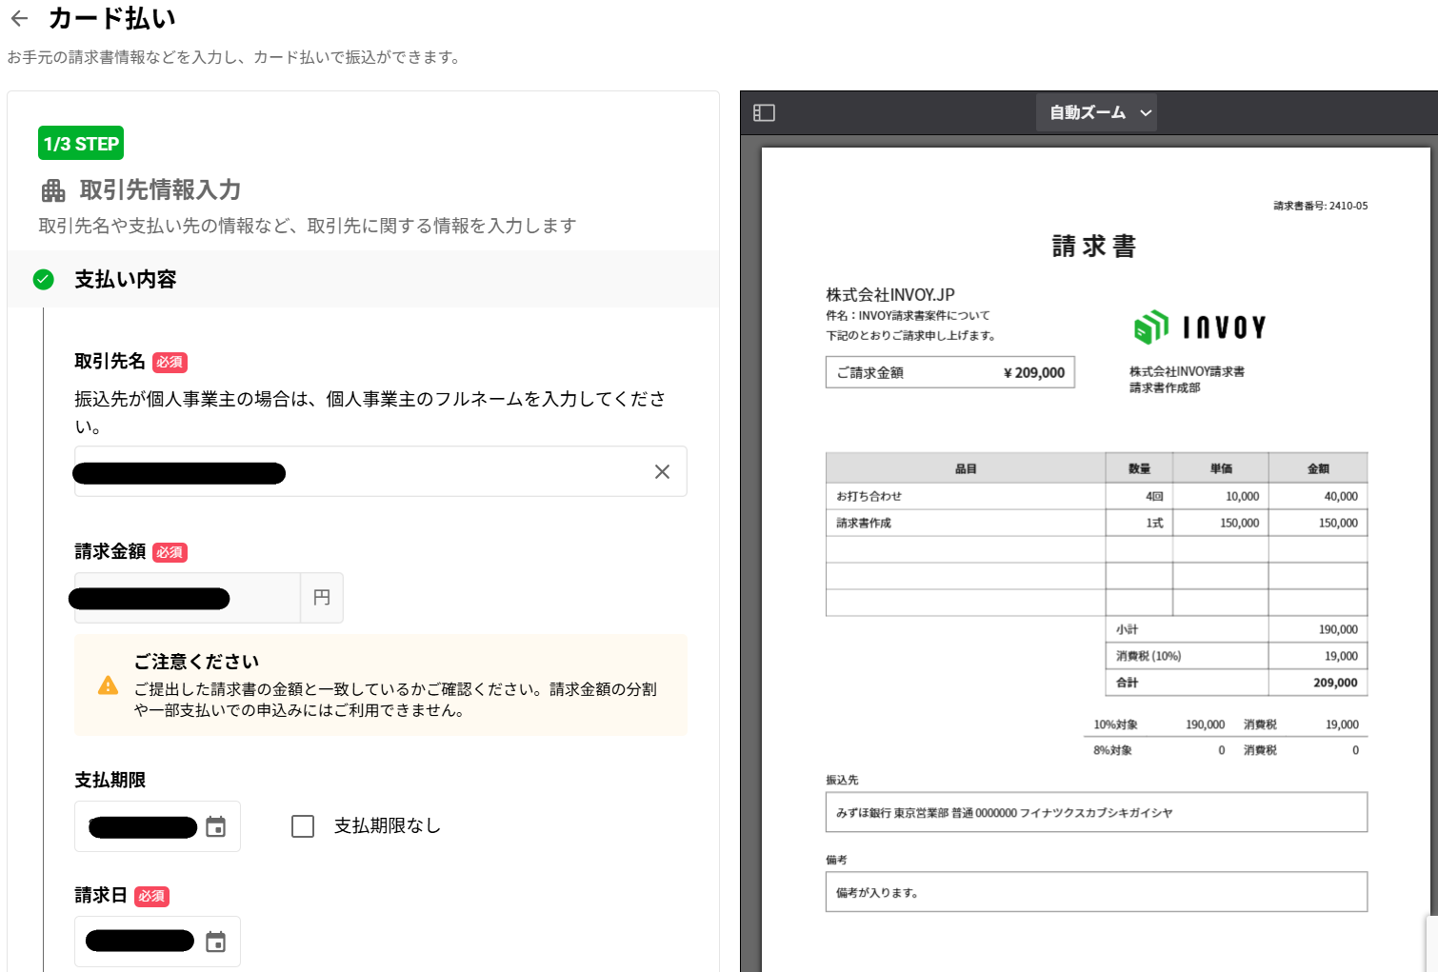The width and height of the screenshot is (1438, 972).
Task: Click the 請求書作成 row in the invoice table
Action: coord(1096,523)
